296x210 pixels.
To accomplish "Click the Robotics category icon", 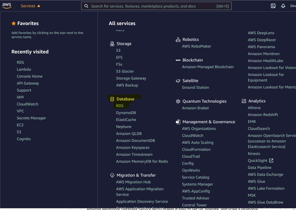I will [178, 39].
